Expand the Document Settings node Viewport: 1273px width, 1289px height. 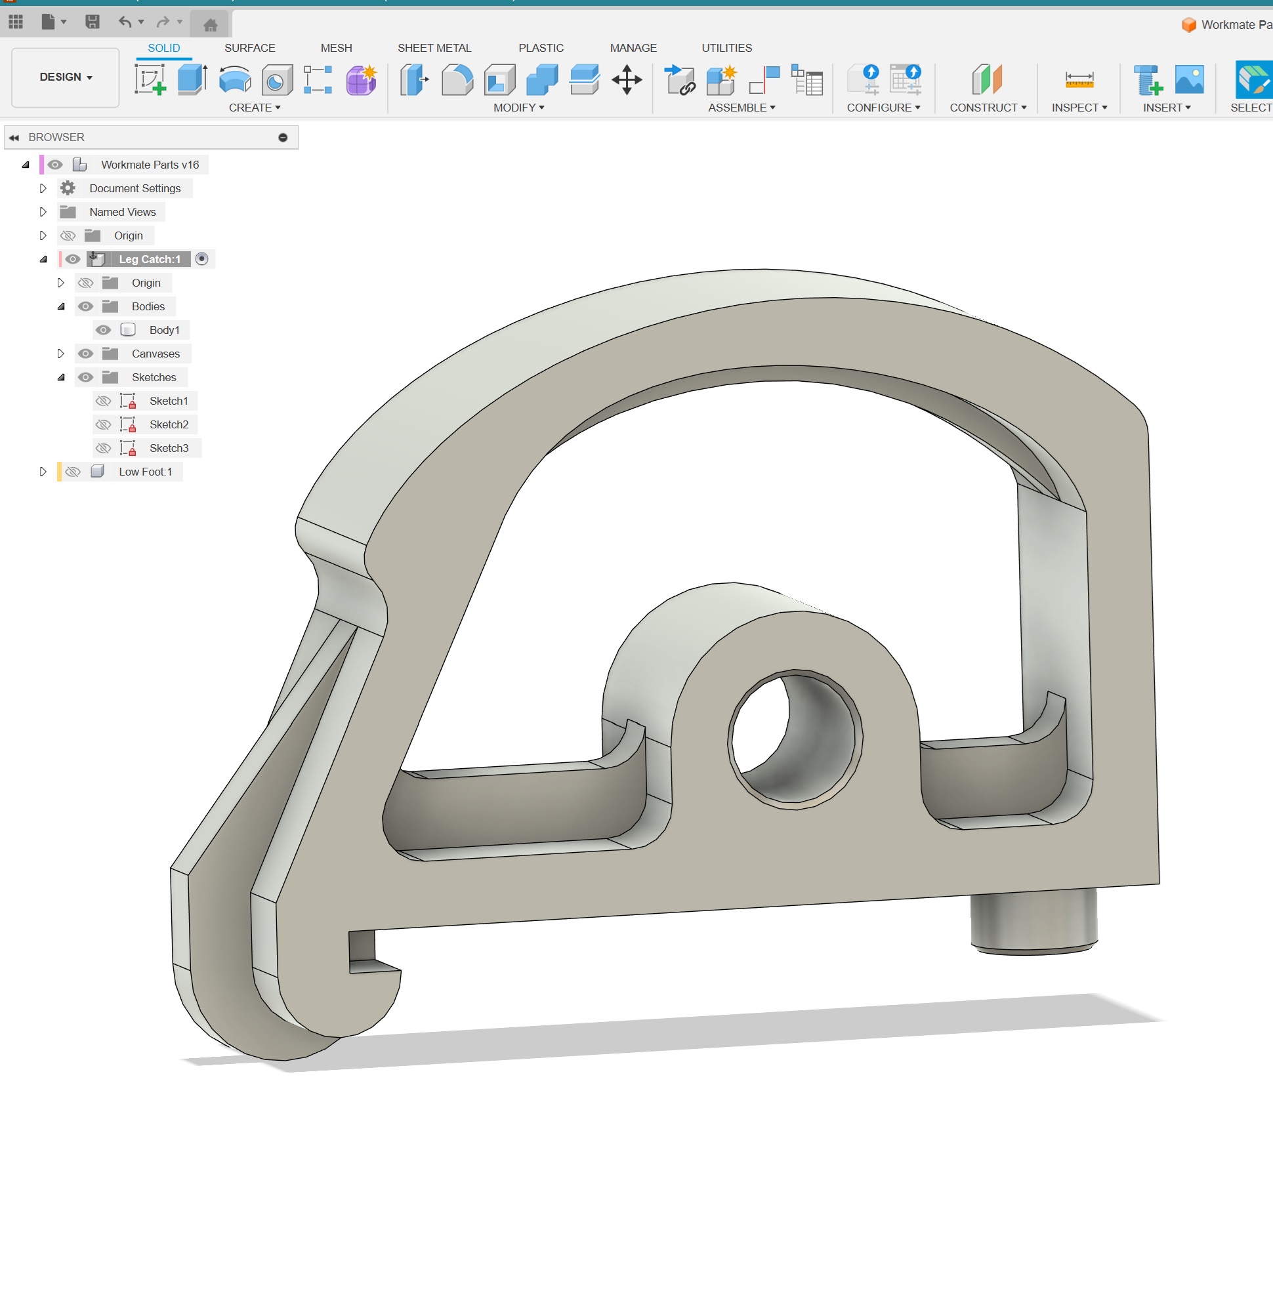coord(43,189)
